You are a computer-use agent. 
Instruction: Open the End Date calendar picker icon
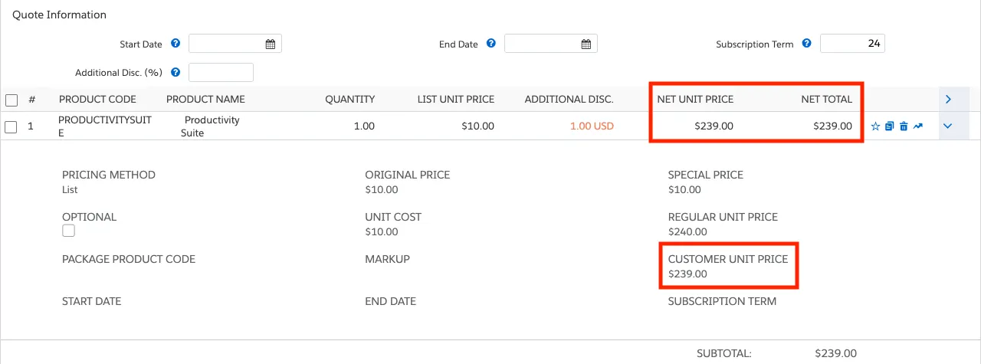click(x=586, y=44)
